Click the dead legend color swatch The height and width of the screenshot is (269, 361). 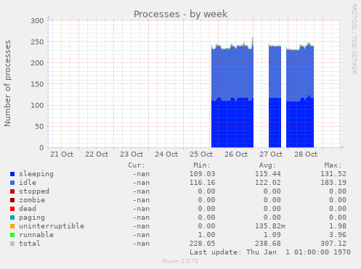click(x=12, y=209)
